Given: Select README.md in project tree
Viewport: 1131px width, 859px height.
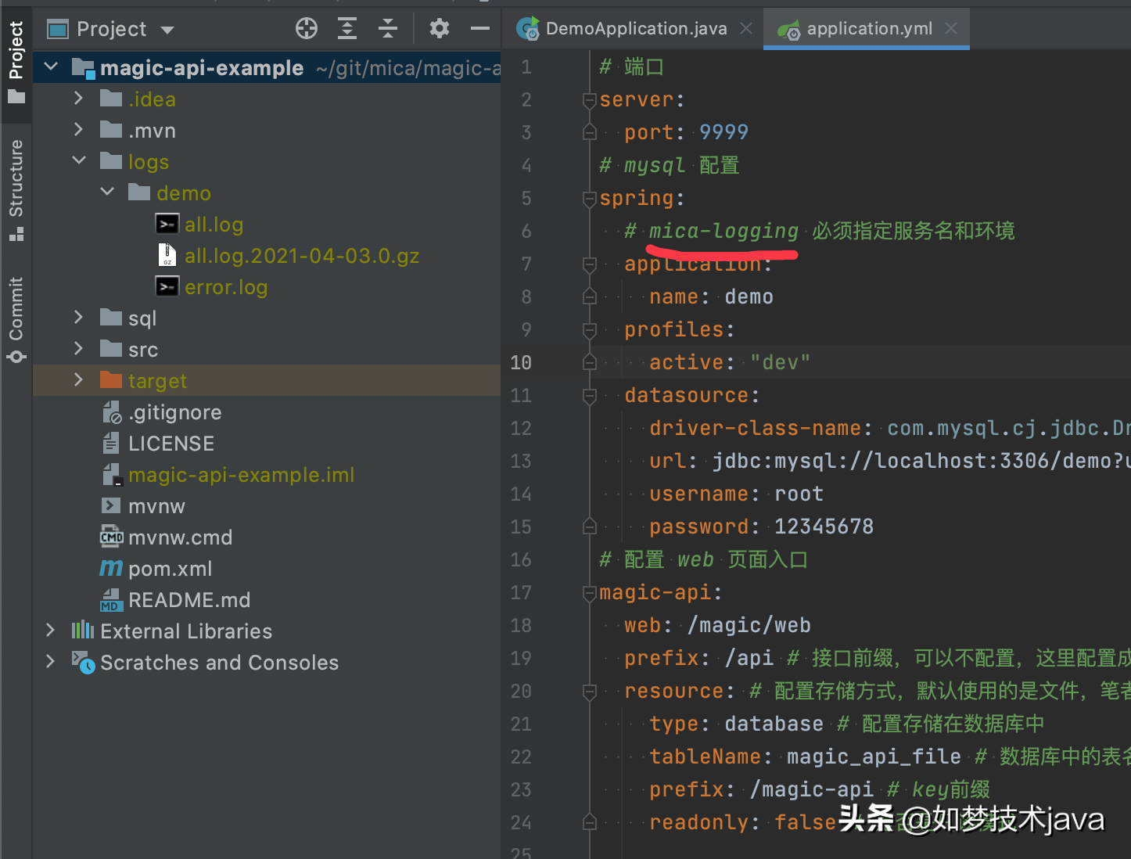Looking at the screenshot, I should click(188, 600).
